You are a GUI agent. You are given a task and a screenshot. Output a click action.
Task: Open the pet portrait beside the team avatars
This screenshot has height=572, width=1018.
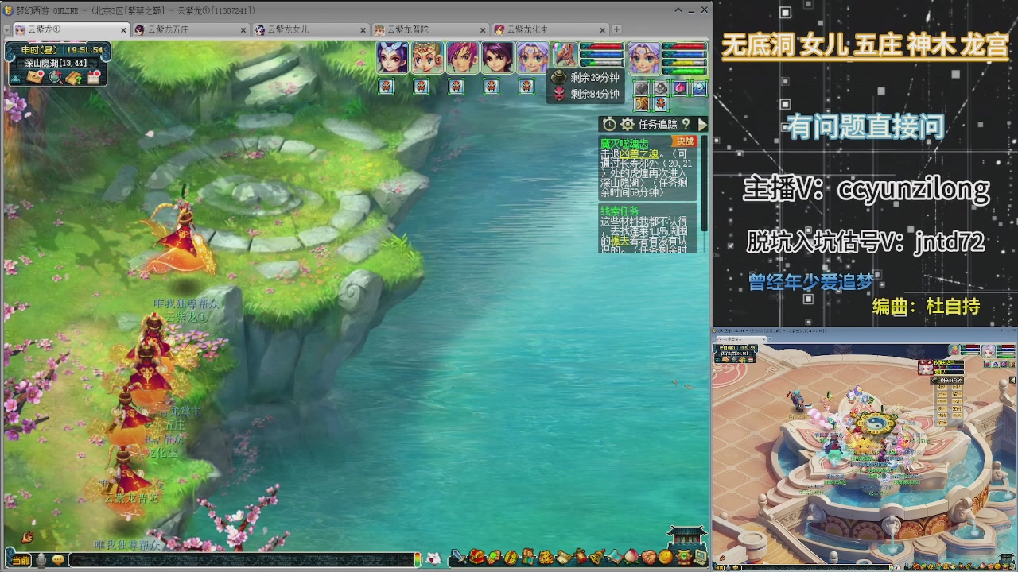pyautogui.click(x=565, y=55)
